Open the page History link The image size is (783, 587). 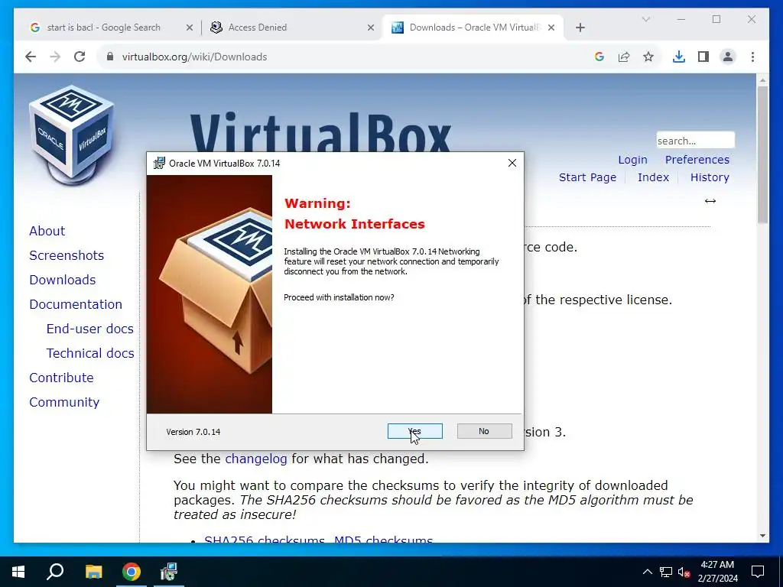pos(710,177)
